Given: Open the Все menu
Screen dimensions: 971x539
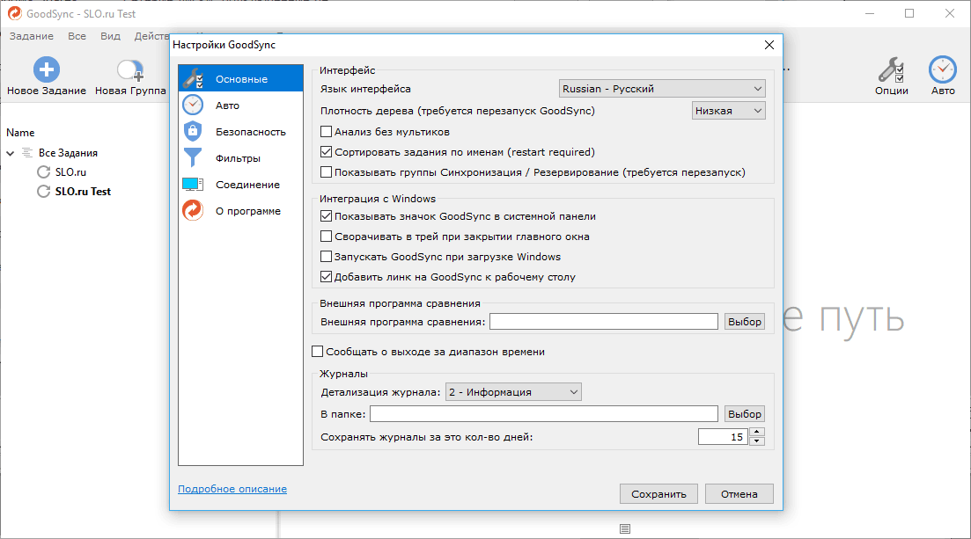Looking at the screenshot, I should 77,36.
